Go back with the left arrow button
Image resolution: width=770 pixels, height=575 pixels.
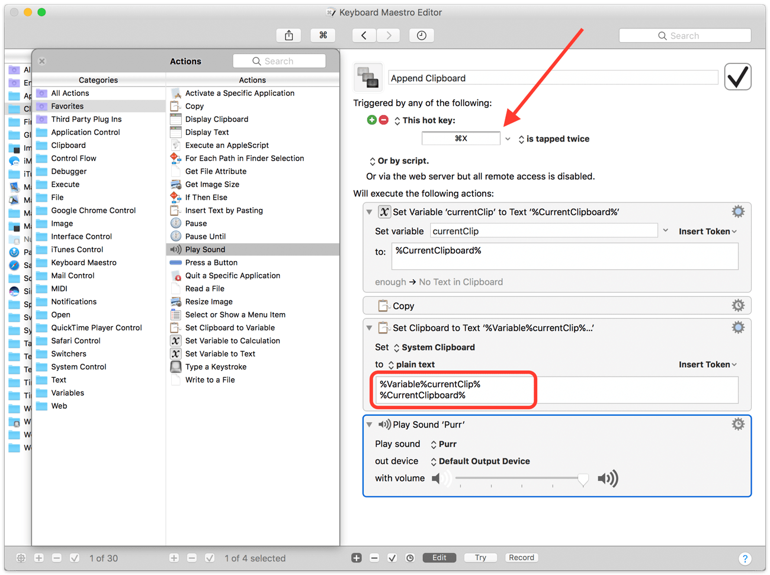[364, 36]
